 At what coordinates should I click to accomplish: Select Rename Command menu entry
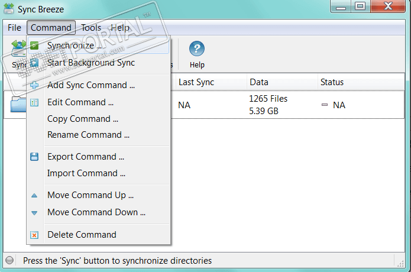point(88,135)
